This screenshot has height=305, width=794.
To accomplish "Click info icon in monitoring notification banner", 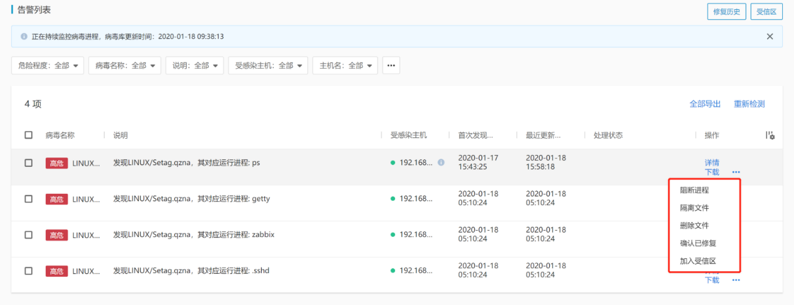I will pyautogui.click(x=24, y=37).
